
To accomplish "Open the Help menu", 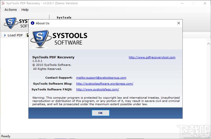I will [x=25, y=10].
